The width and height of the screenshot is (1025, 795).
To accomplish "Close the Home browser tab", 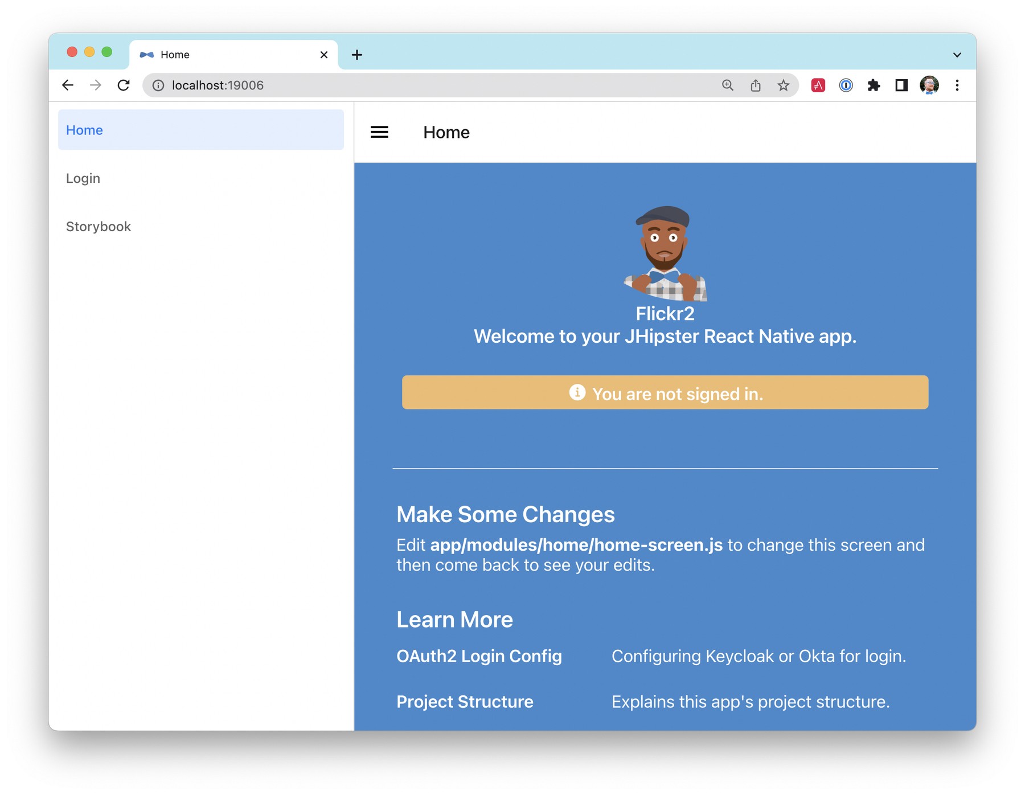I will coord(324,55).
